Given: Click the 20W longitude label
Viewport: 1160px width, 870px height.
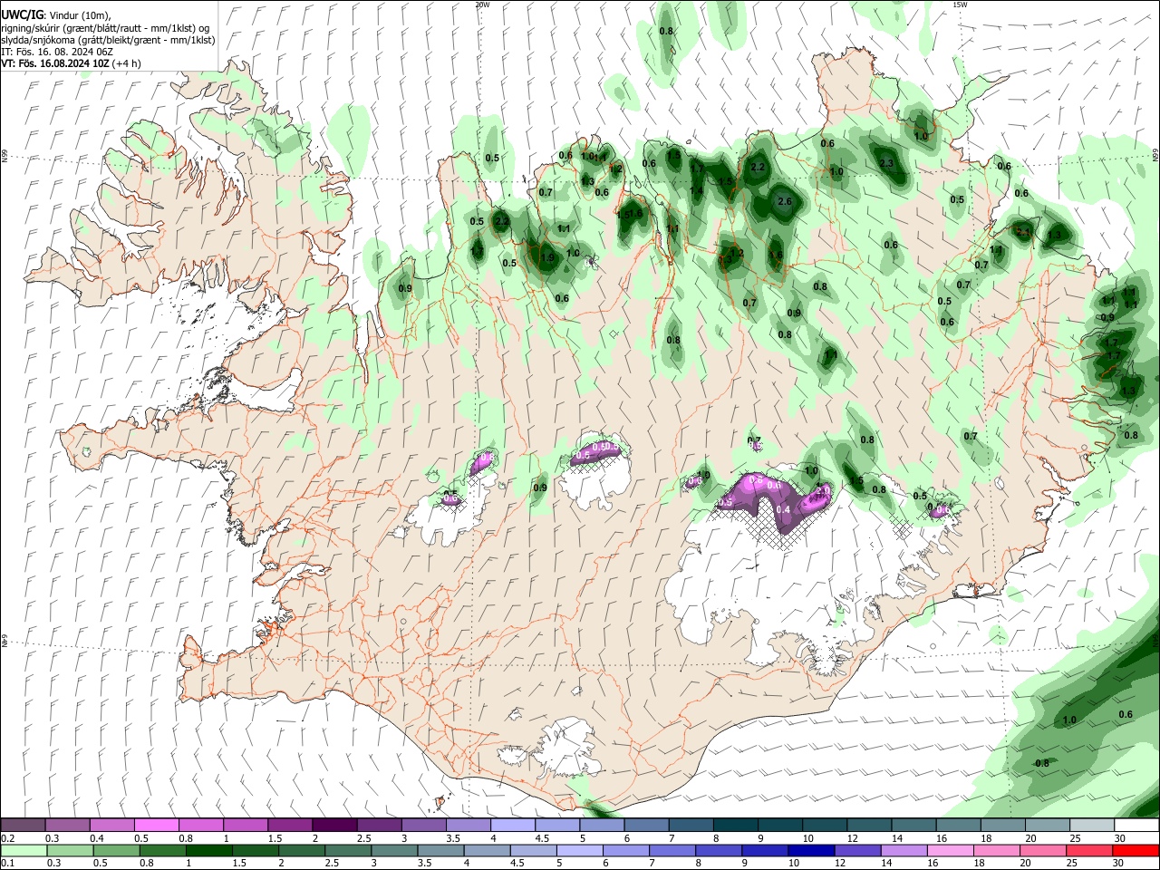Looking at the screenshot, I should [x=482, y=5].
